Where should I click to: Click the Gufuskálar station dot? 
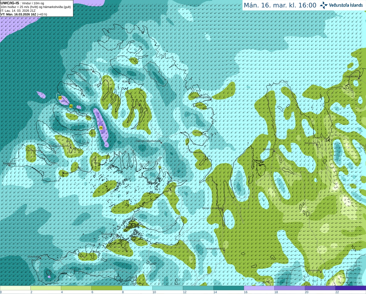[40, 258]
